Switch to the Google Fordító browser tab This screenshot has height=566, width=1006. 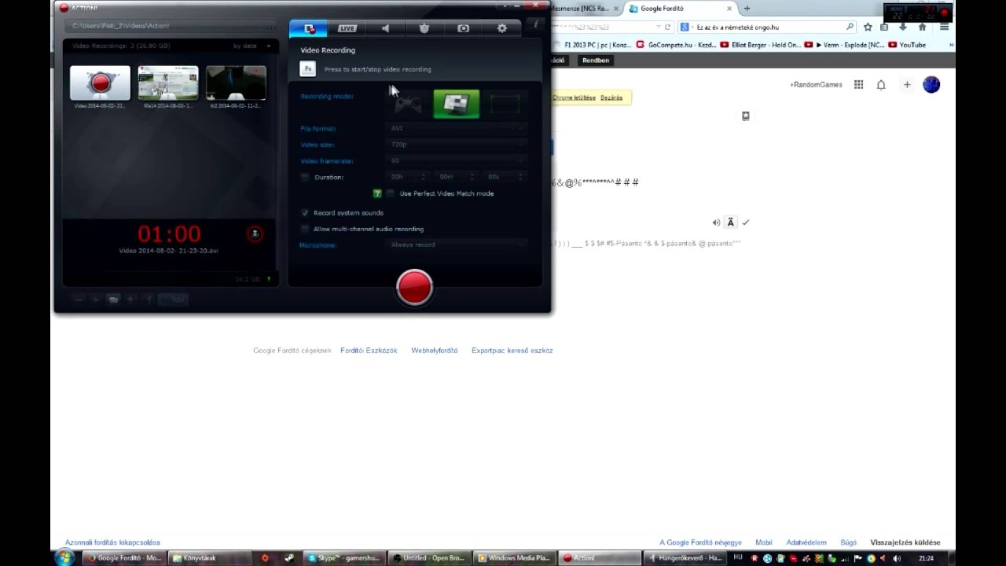click(681, 9)
